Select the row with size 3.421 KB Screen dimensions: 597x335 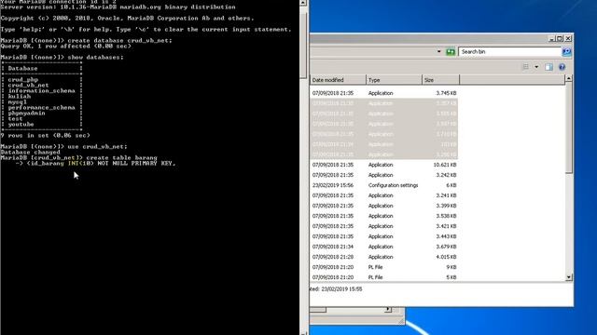coord(384,226)
